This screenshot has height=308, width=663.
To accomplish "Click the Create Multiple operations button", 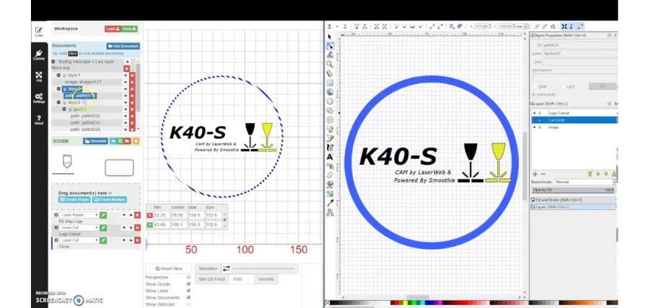I will click(x=110, y=199).
